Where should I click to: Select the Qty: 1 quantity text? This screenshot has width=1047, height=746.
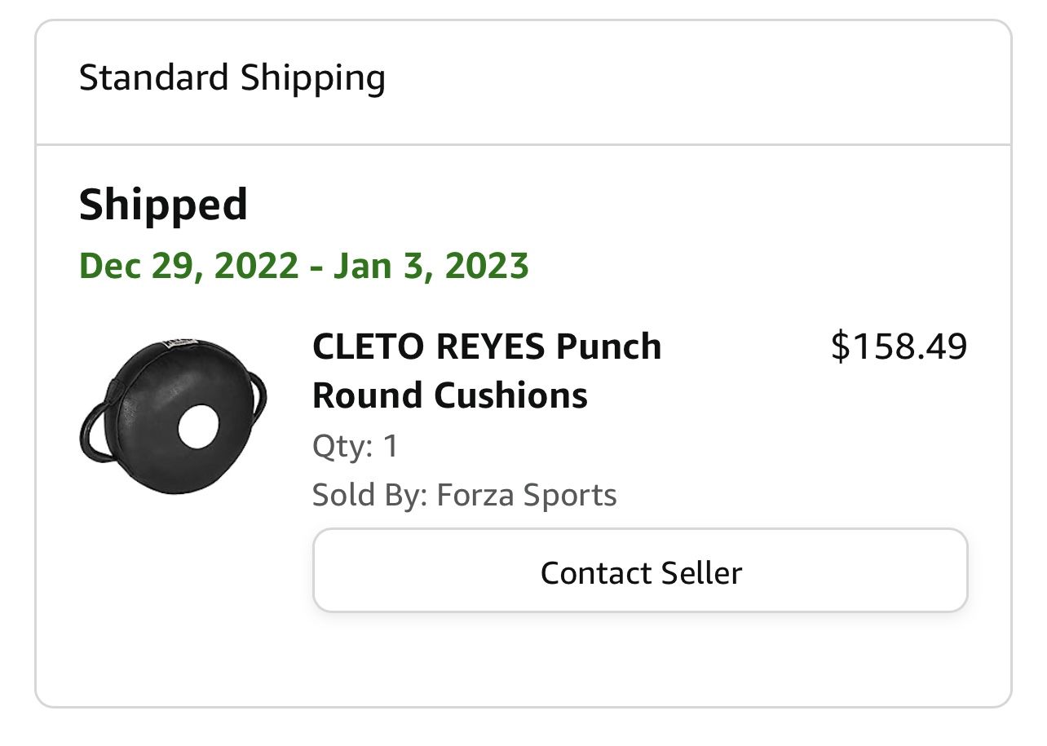tap(356, 447)
